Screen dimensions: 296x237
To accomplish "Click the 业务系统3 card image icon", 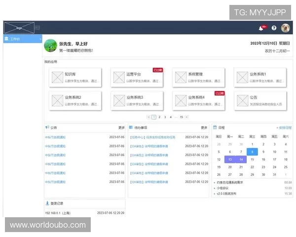I will coord(119,101).
